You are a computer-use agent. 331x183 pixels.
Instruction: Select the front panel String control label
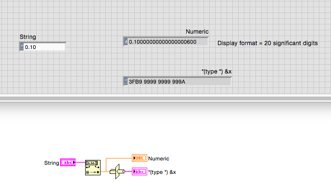27,37
